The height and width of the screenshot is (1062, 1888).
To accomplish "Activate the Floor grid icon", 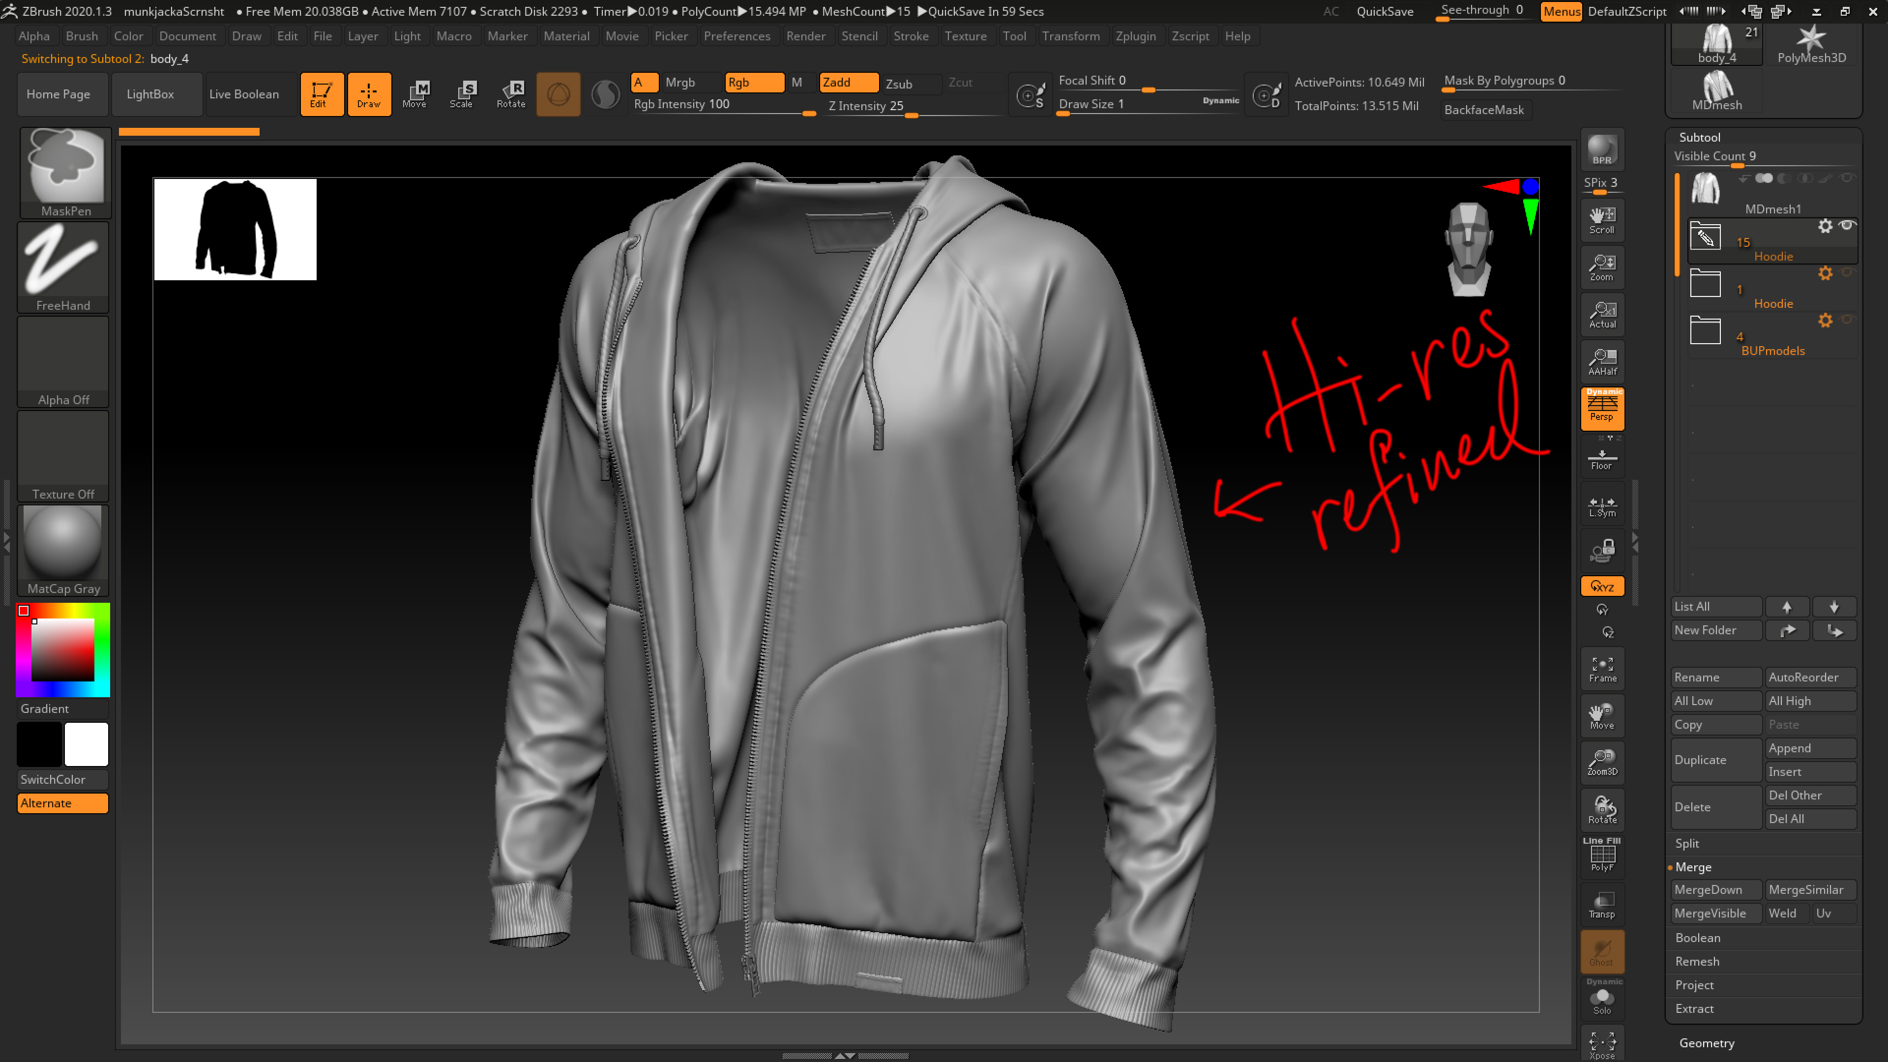I will point(1602,458).
